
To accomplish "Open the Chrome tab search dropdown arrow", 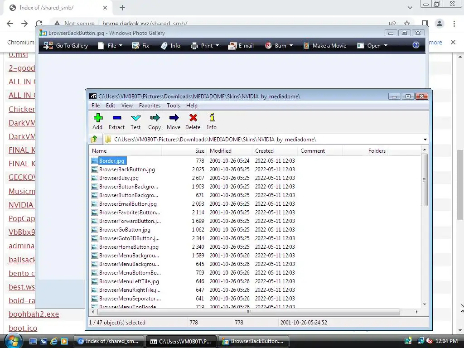I will 410,8.
